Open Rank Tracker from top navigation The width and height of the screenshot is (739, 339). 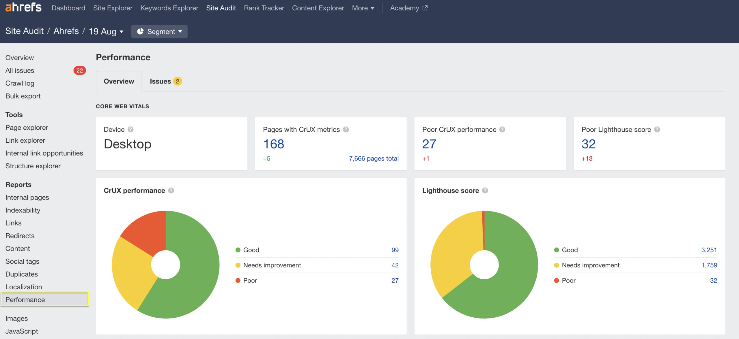click(x=264, y=8)
